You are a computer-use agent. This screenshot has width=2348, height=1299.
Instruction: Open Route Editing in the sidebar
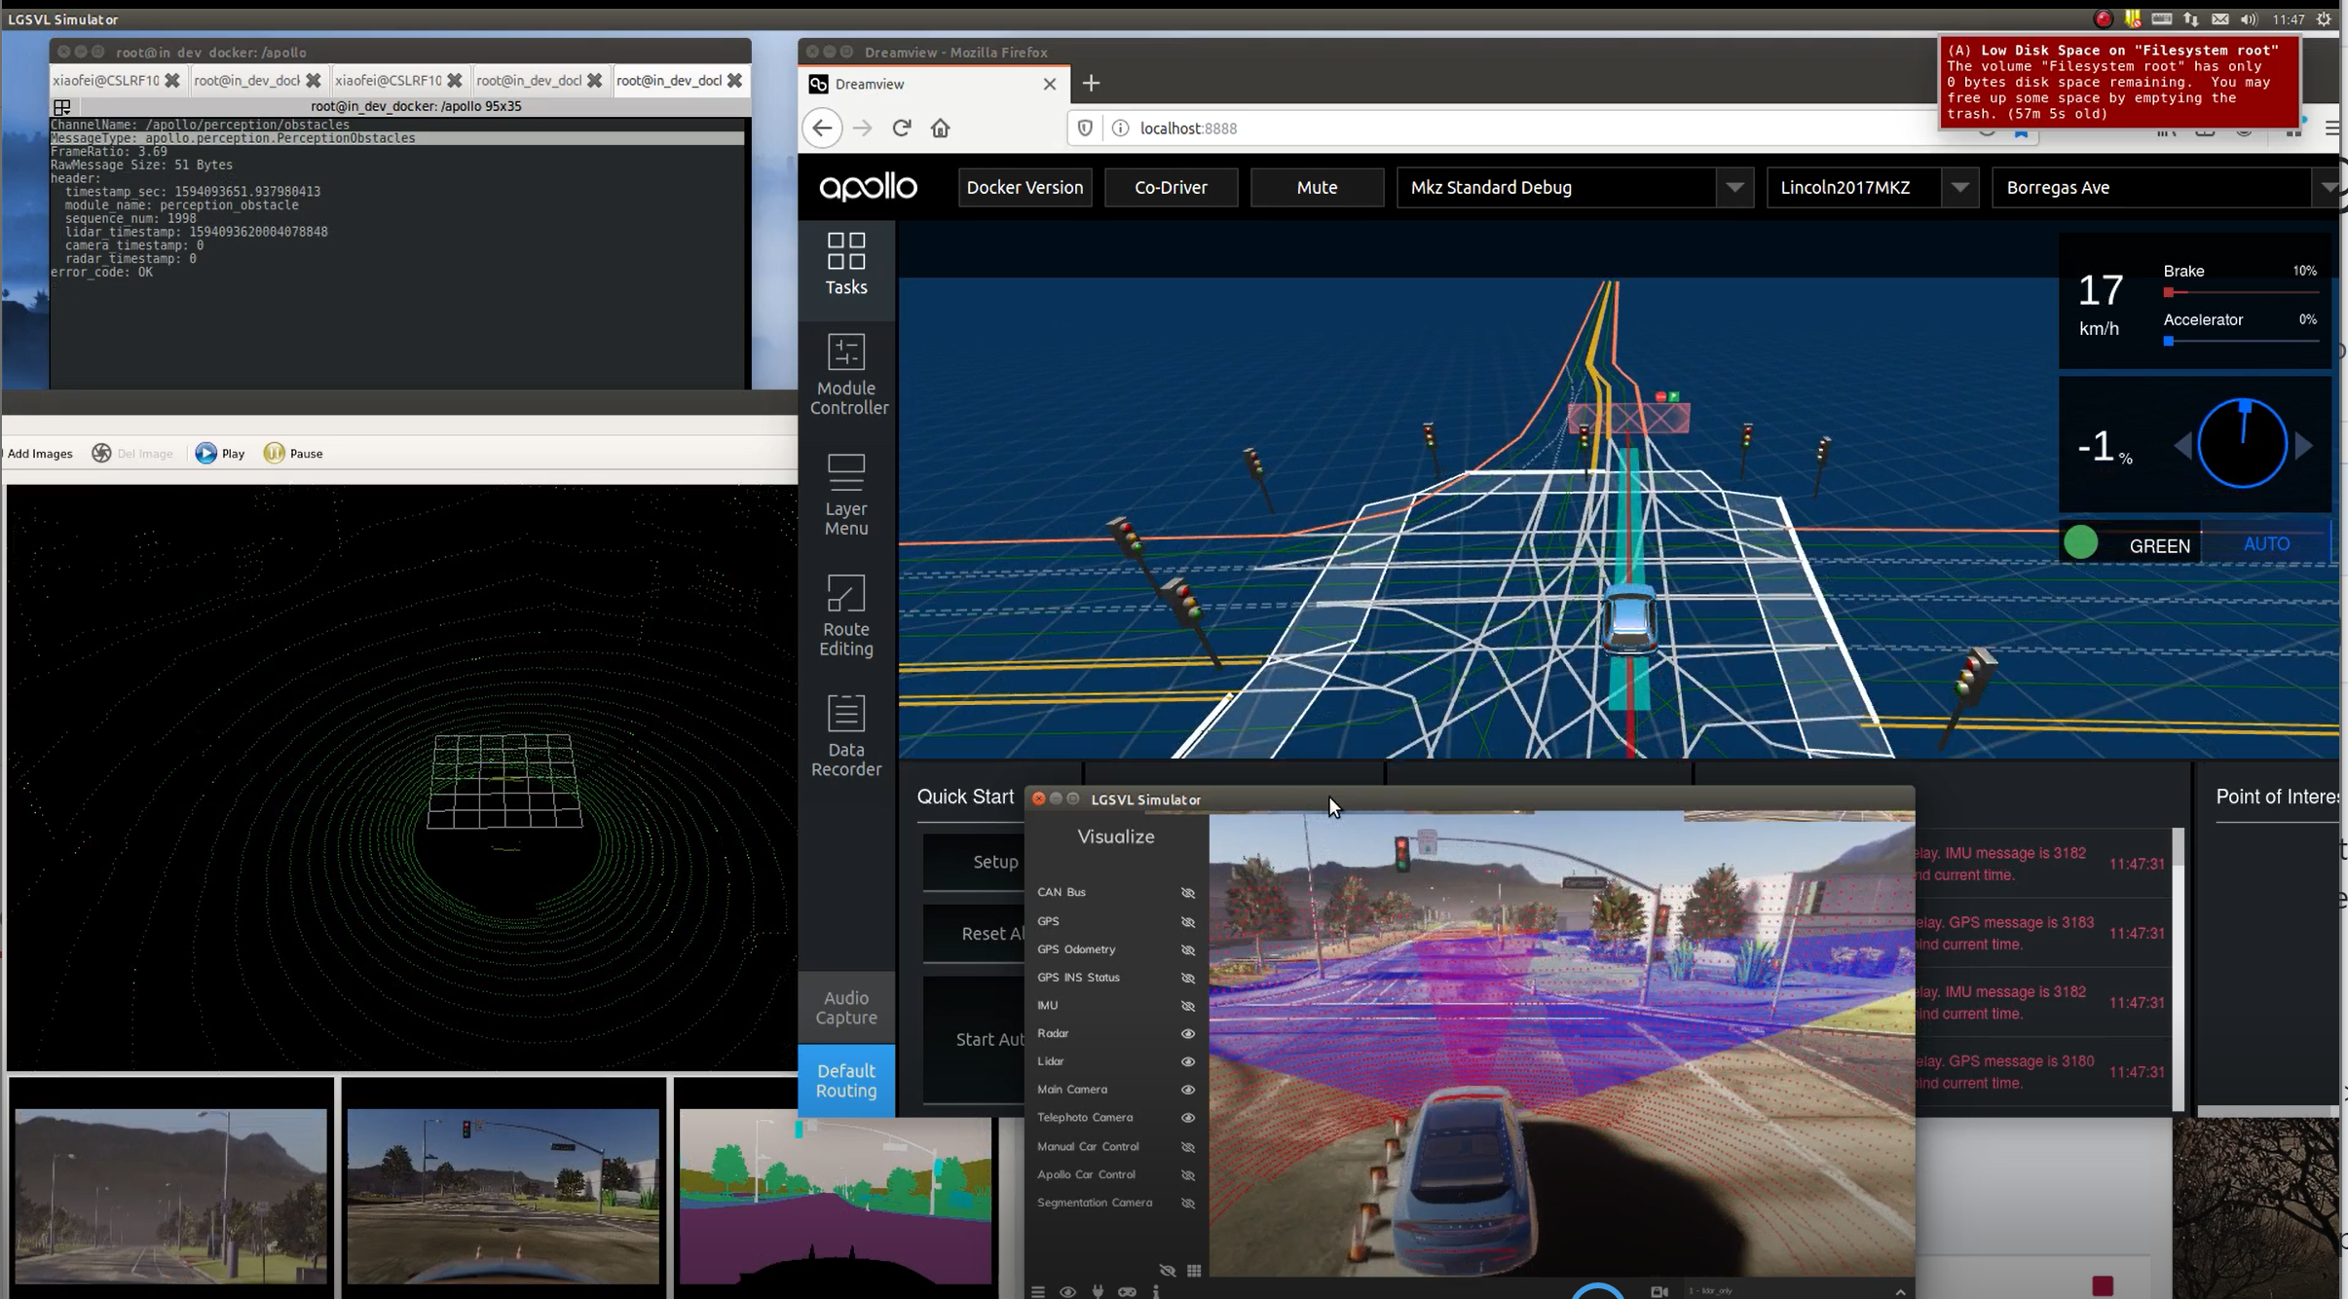[845, 616]
